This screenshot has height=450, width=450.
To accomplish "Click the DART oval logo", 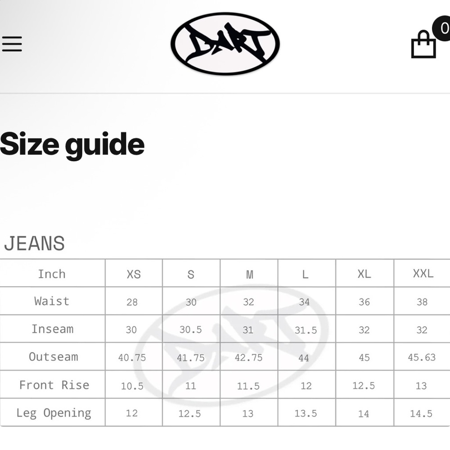I will pos(225,44).
